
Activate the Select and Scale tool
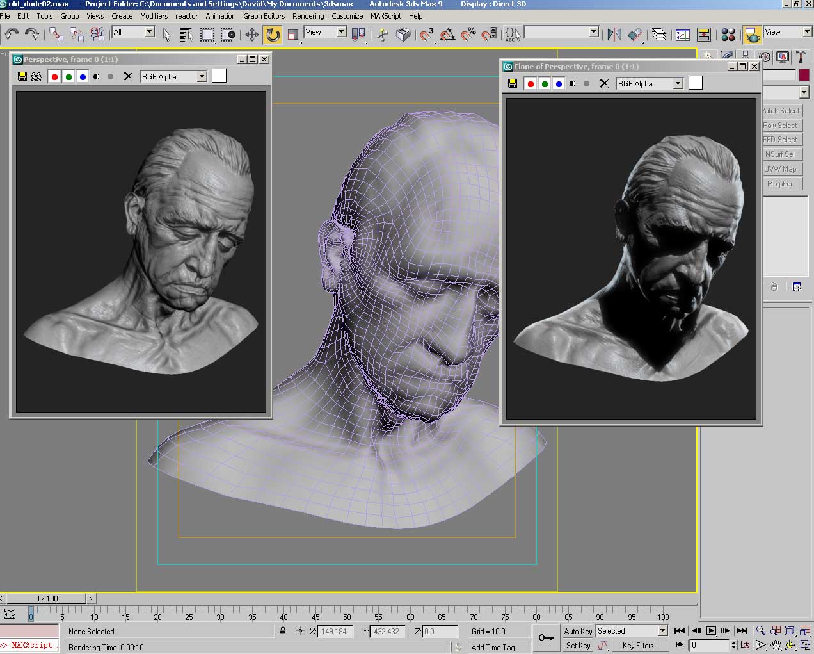[293, 34]
